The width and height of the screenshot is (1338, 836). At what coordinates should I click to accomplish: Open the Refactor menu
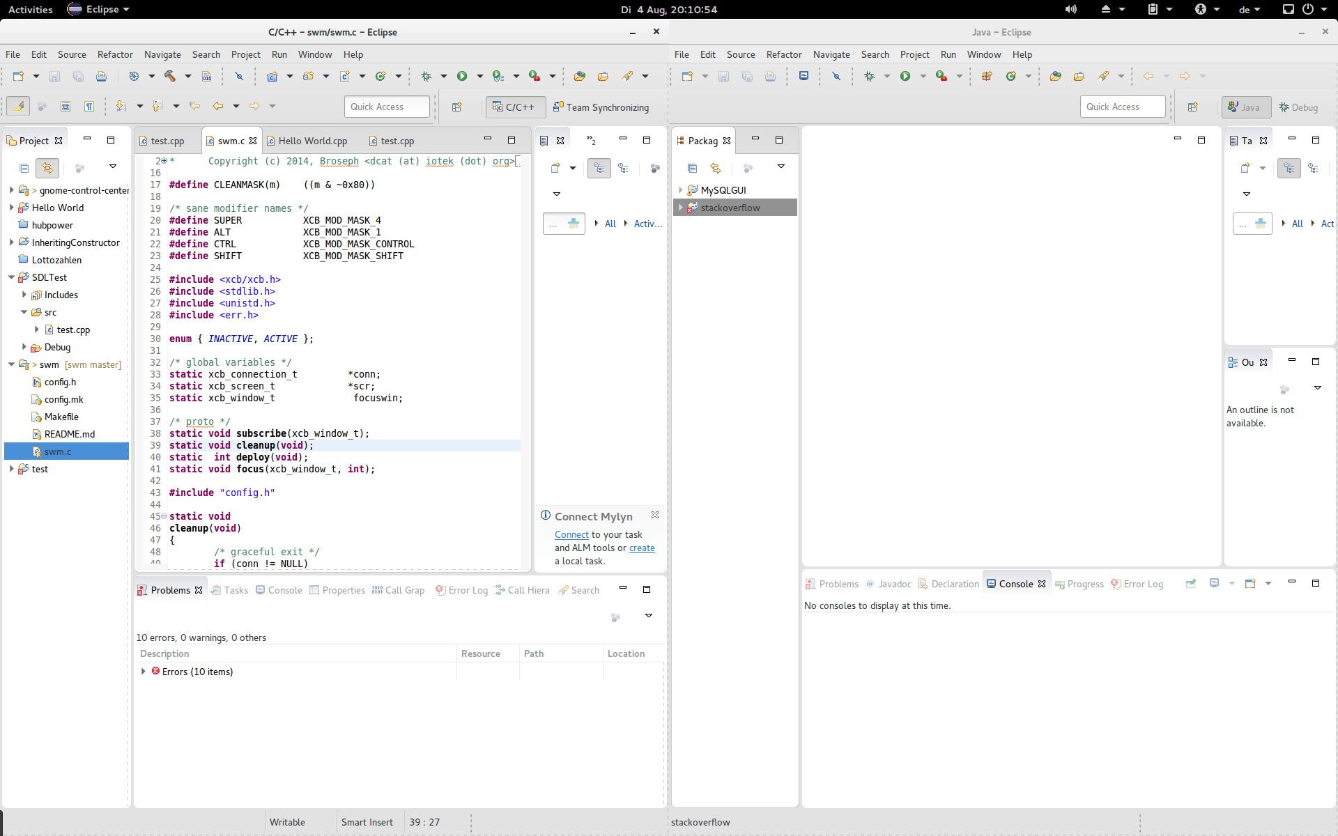pyautogui.click(x=115, y=54)
